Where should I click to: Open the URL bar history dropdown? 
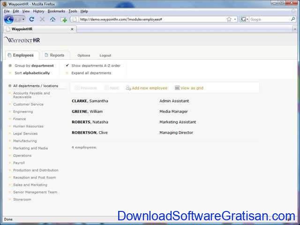point(235,19)
